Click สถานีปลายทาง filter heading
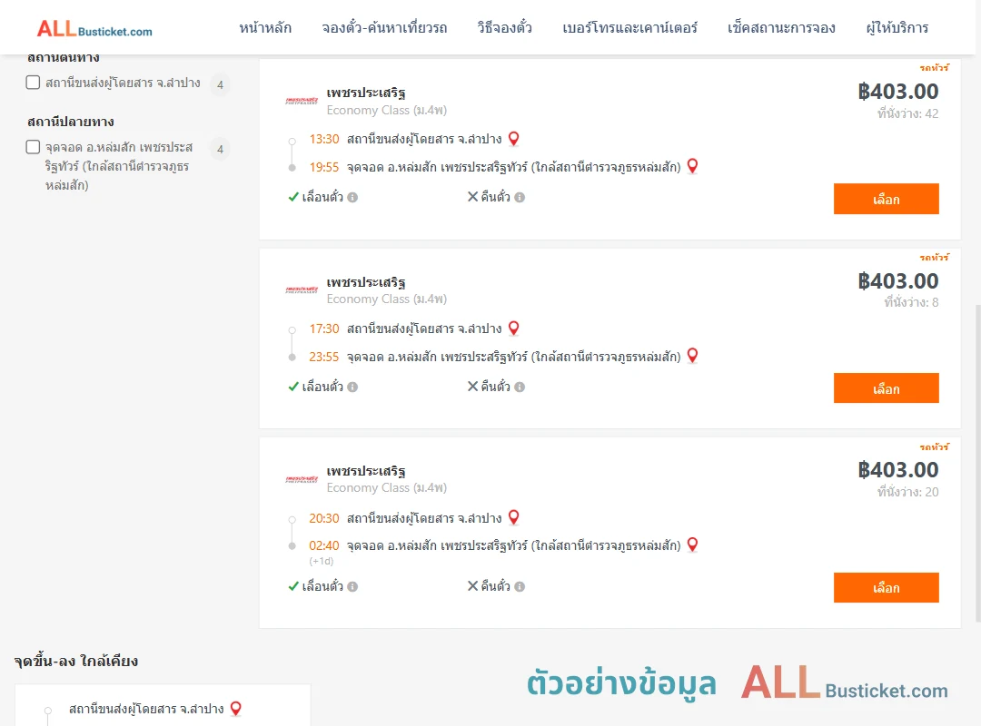The width and height of the screenshot is (981, 726). coord(71,122)
